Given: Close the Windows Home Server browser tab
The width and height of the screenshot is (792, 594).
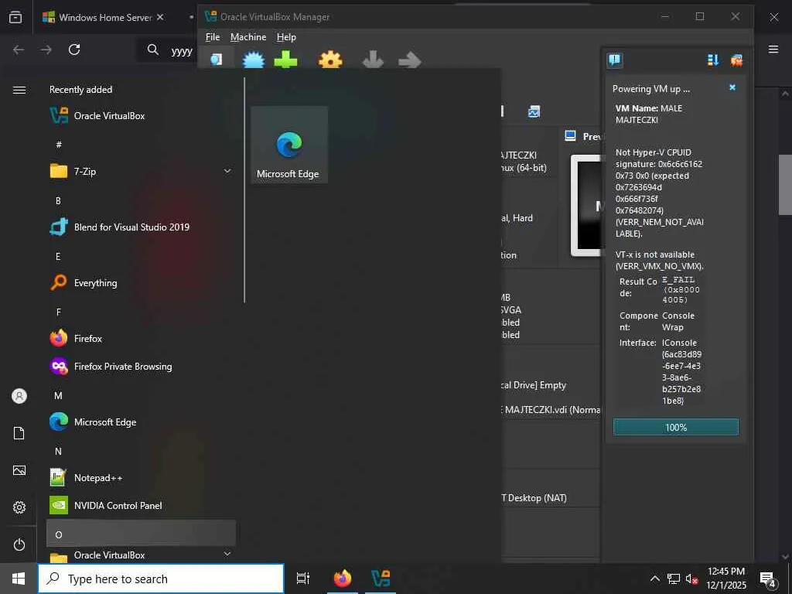Looking at the screenshot, I should tap(159, 17).
